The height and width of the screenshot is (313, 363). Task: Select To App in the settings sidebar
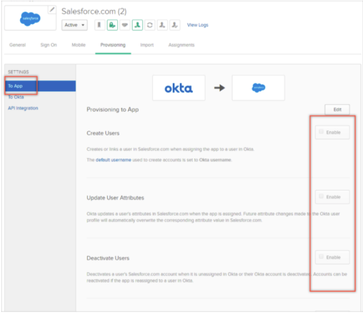point(40,86)
